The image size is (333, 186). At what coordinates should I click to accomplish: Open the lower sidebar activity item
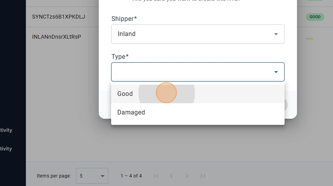(6, 149)
